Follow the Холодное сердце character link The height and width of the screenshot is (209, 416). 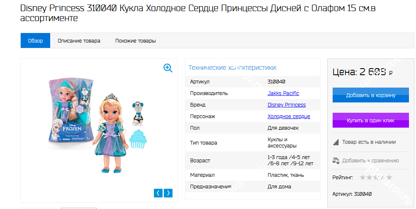[289, 116]
